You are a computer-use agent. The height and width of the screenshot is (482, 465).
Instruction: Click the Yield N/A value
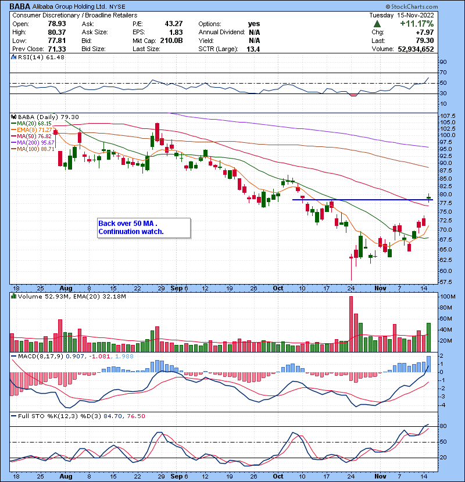click(x=254, y=41)
